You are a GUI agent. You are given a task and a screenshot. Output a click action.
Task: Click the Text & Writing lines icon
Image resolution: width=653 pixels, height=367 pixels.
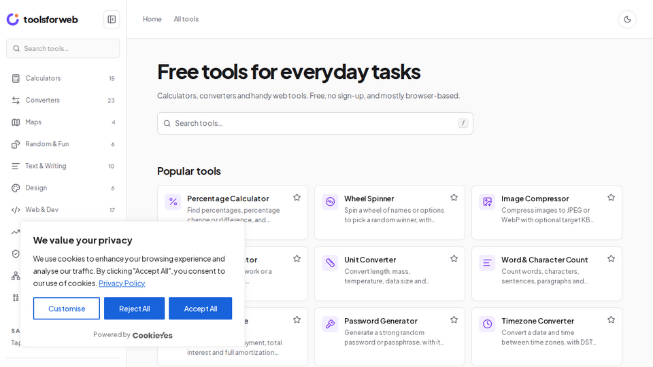coord(16,166)
